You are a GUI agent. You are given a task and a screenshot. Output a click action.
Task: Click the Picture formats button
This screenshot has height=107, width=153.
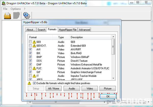108,89
